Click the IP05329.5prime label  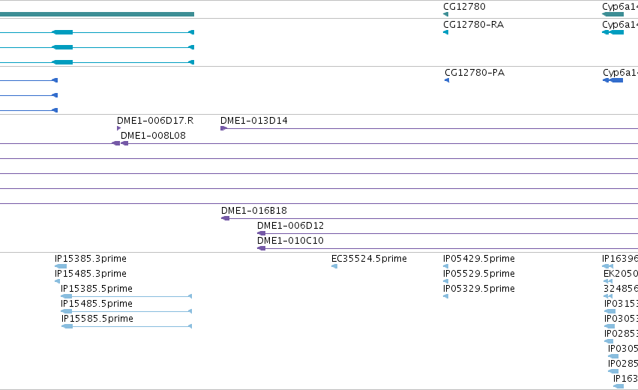coord(479,289)
